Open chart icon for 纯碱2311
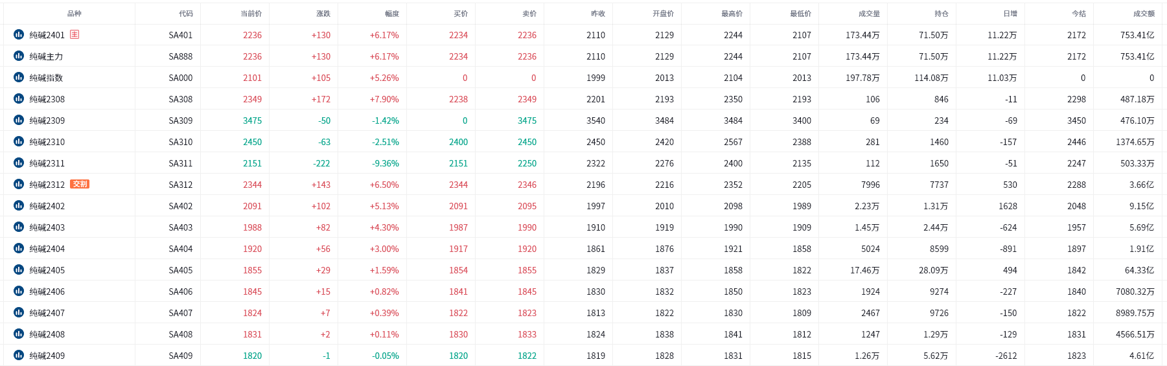The image size is (1167, 366). 19,163
